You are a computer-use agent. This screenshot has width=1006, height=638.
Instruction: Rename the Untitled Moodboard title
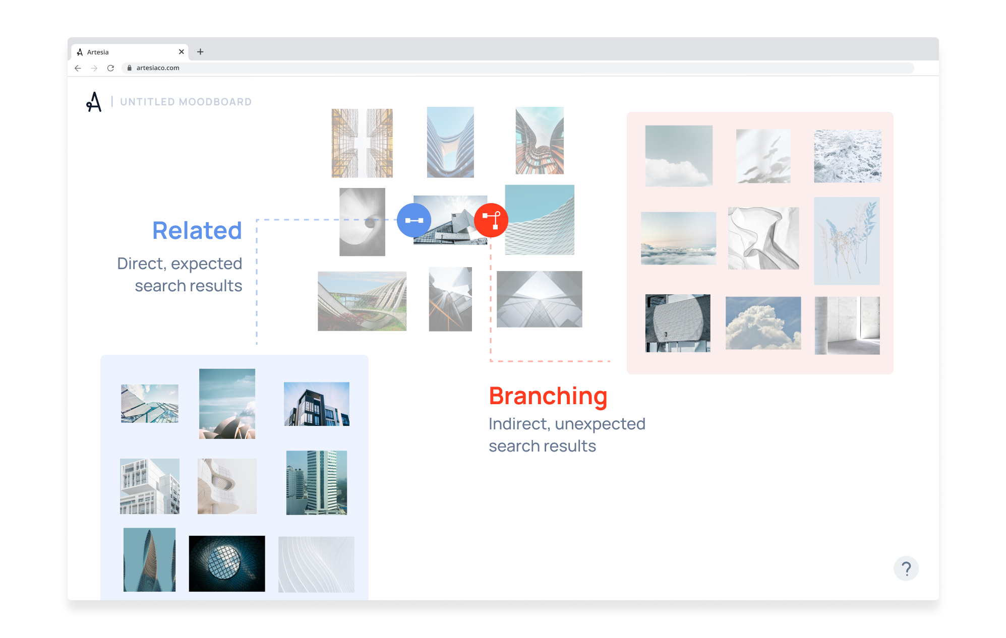[x=186, y=102]
